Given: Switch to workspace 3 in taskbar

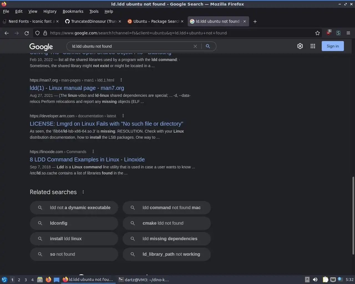Looking at the screenshot, I should coord(26,280).
